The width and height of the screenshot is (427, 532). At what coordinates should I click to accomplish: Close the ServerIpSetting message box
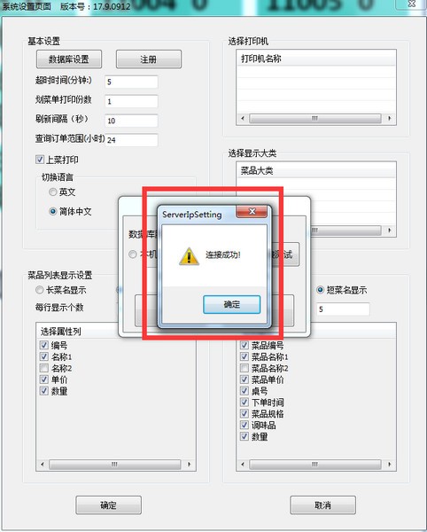tap(252, 211)
